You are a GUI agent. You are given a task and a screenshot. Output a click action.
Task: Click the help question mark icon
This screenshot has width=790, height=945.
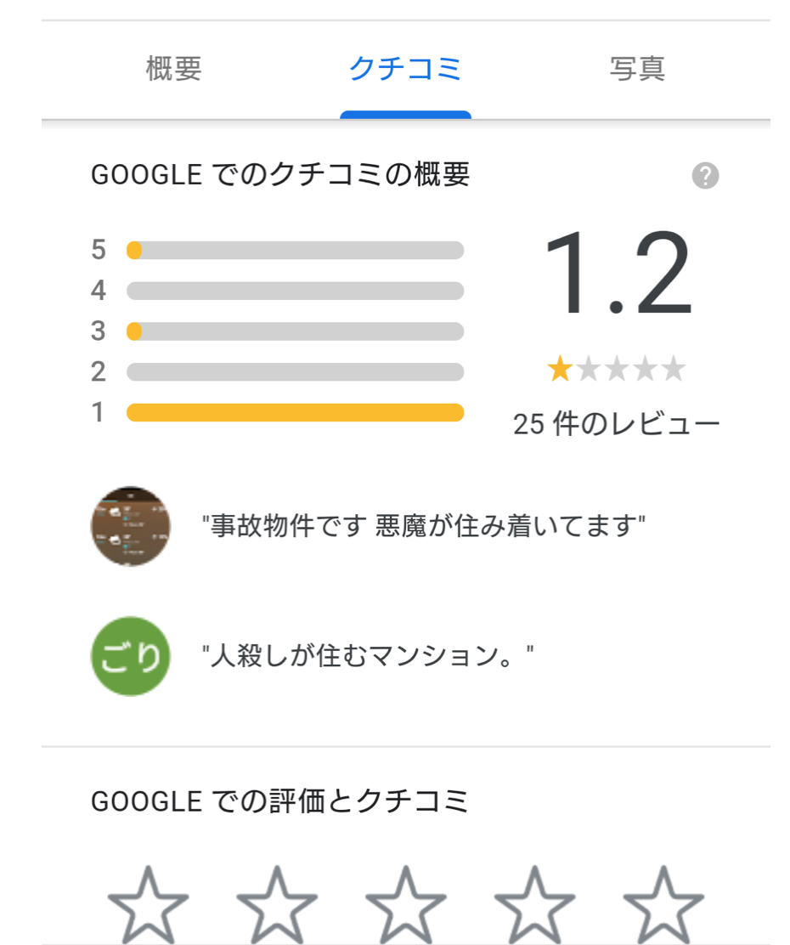click(705, 175)
